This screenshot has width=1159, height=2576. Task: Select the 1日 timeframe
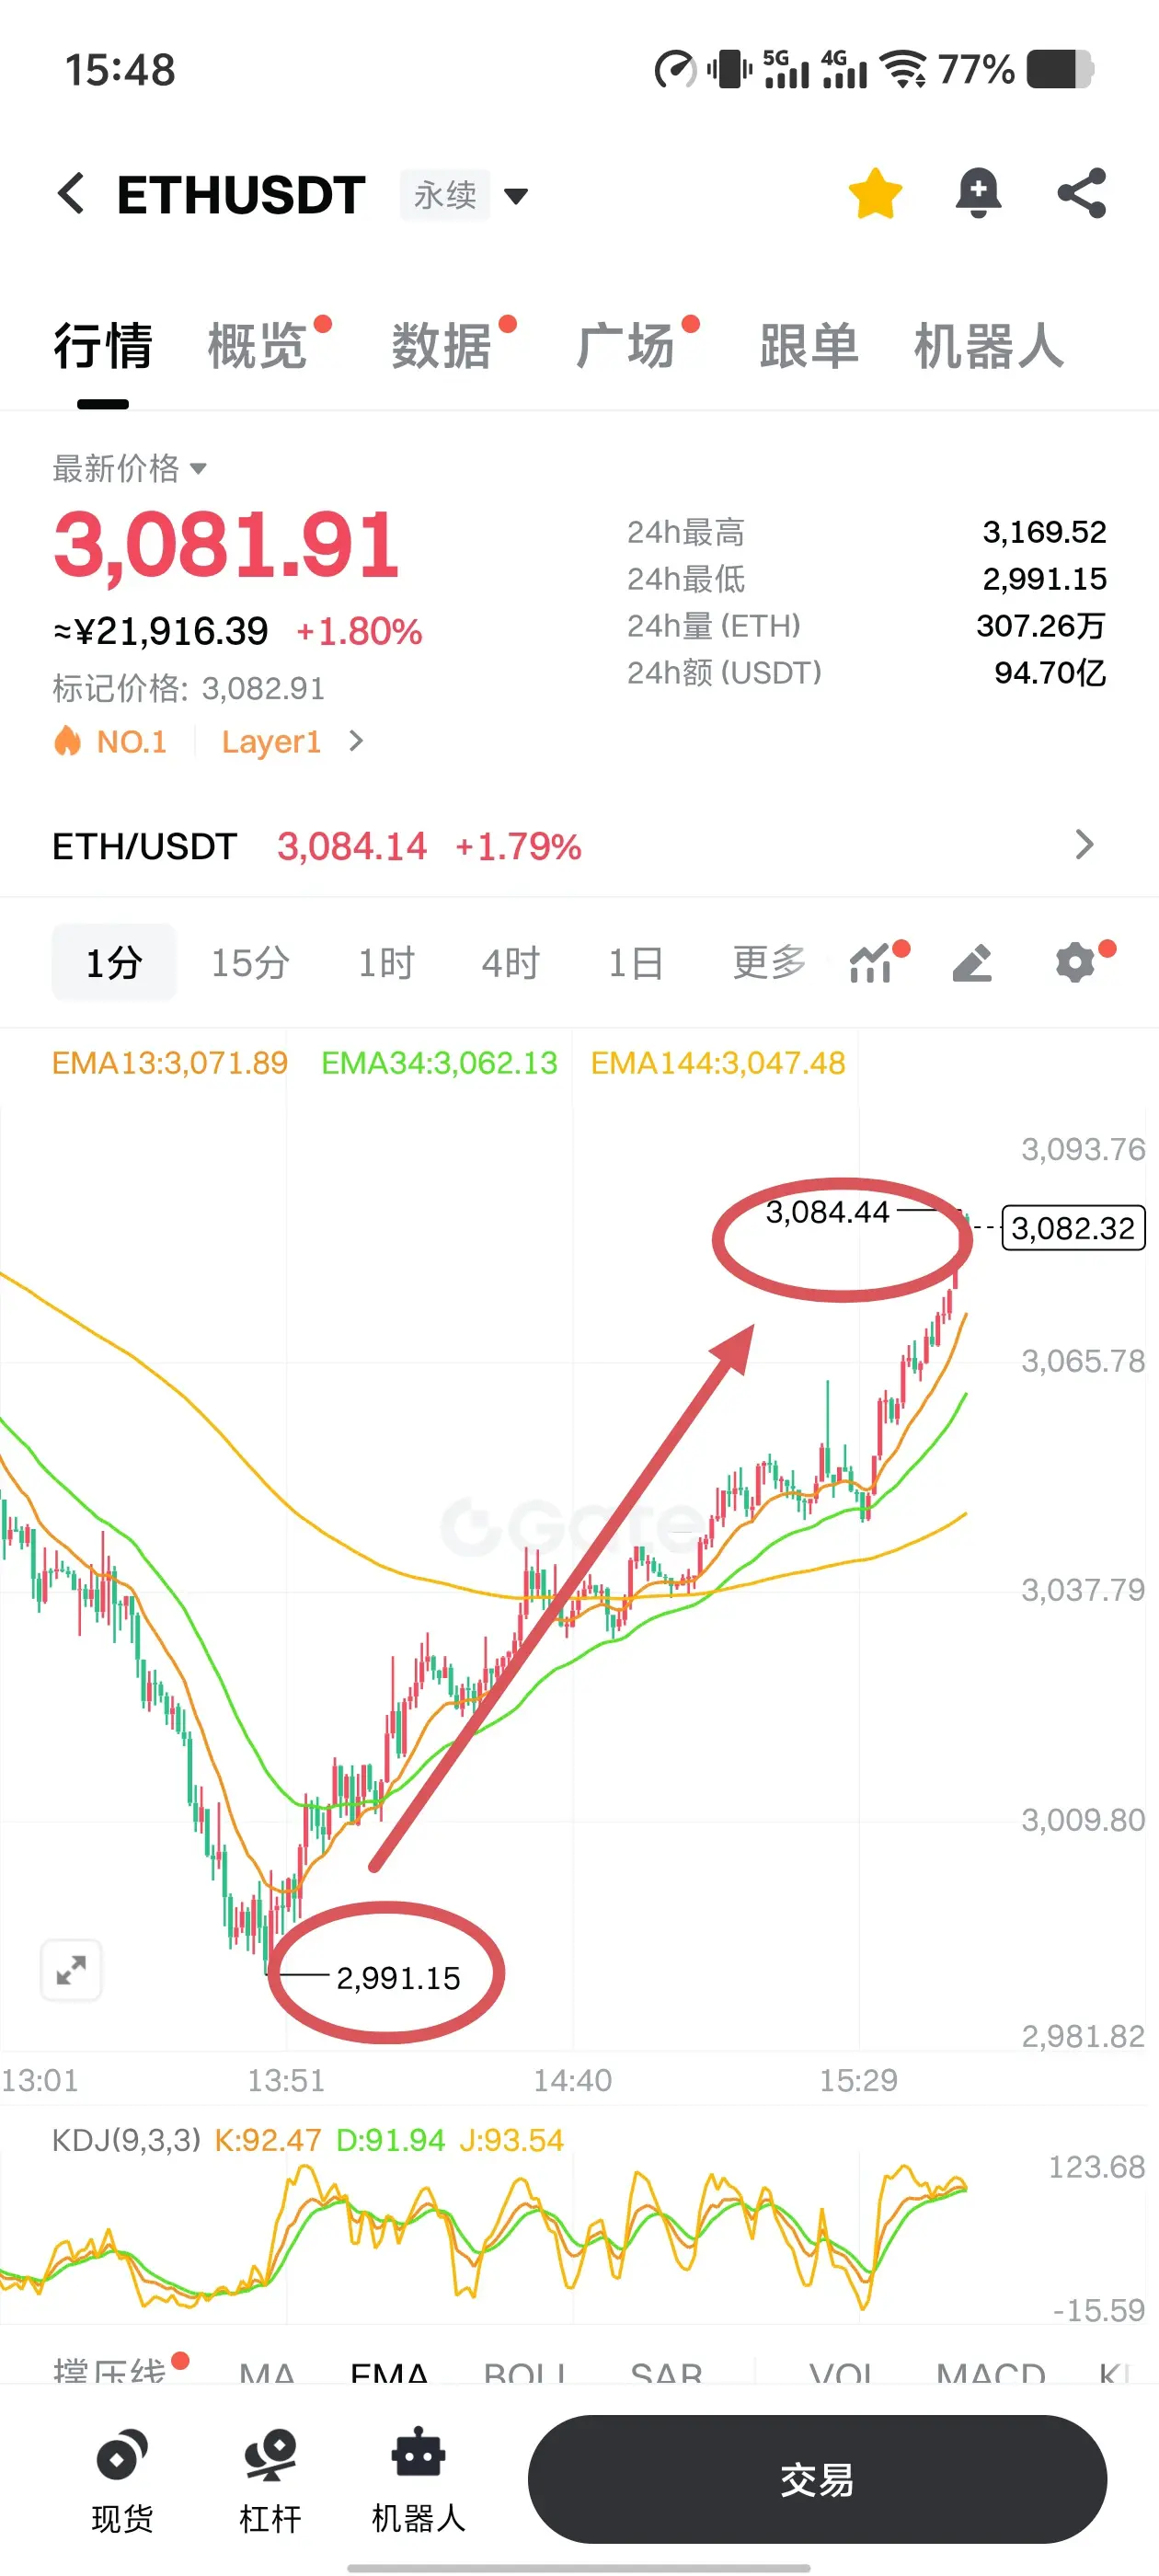[636, 963]
